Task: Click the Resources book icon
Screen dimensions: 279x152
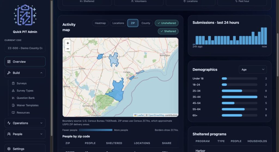Action: click(13, 113)
